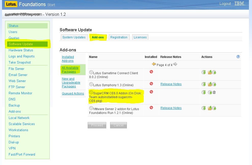Click the Proceed button
Viewport: 252px width, 165px height.
[x=97, y=125]
